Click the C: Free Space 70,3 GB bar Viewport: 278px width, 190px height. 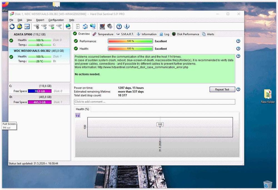click(40, 91)
